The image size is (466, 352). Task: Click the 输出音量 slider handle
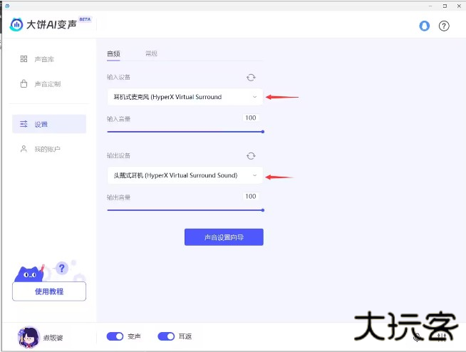[263, 210]
